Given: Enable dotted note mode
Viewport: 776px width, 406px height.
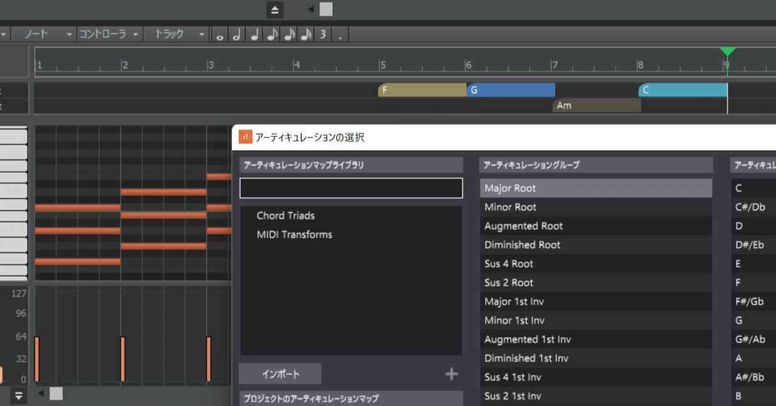Looking at the screenshot, I should [x=339, y=35].
